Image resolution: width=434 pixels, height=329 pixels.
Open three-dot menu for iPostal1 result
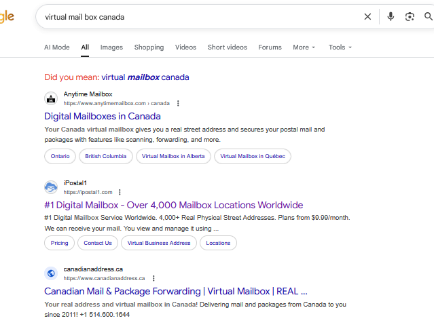click(120, 192)
